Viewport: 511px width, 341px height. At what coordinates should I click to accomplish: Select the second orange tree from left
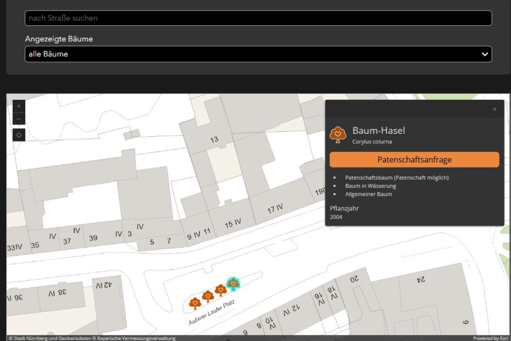208,296
